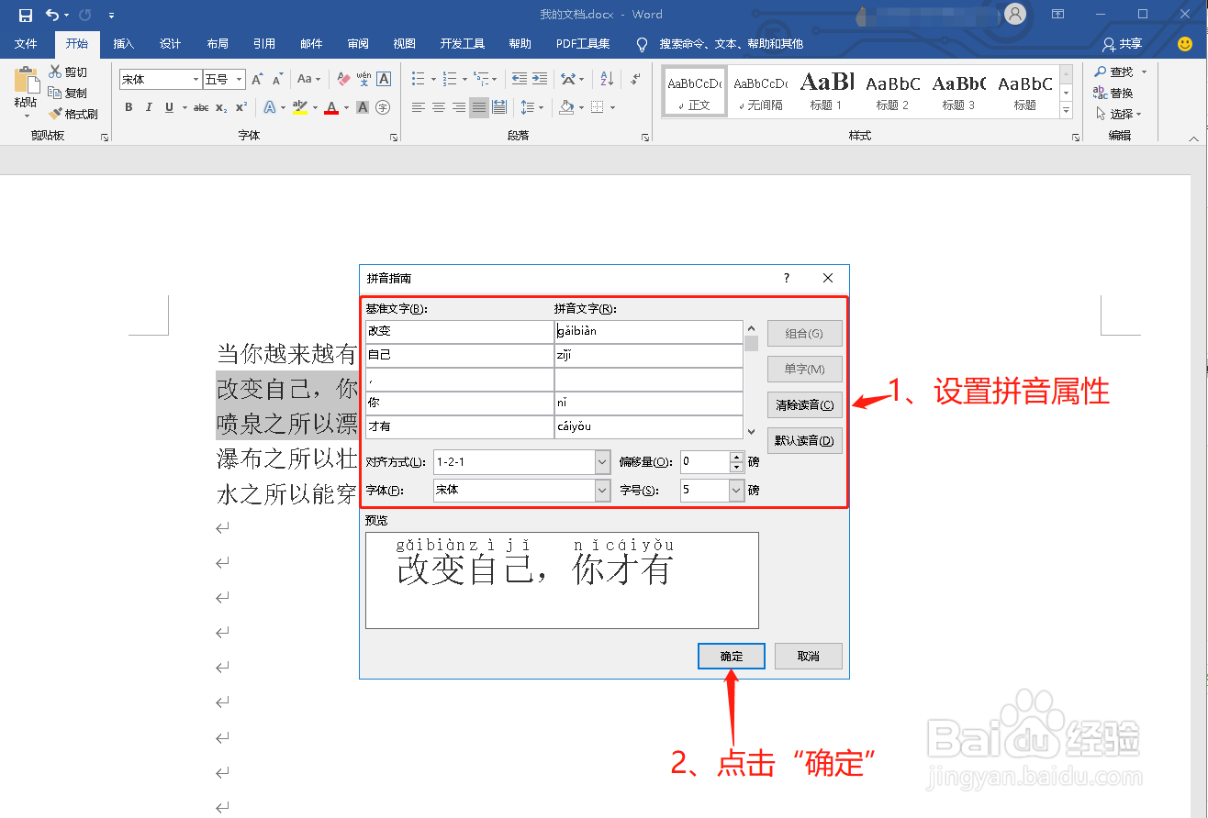This screenshot has height=818, width=1208.
Task: Click the 清除读音 button
Action: 804,404
